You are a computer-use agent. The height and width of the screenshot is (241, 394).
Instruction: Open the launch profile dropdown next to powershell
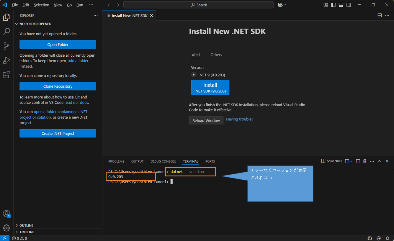tap(351, 161)
